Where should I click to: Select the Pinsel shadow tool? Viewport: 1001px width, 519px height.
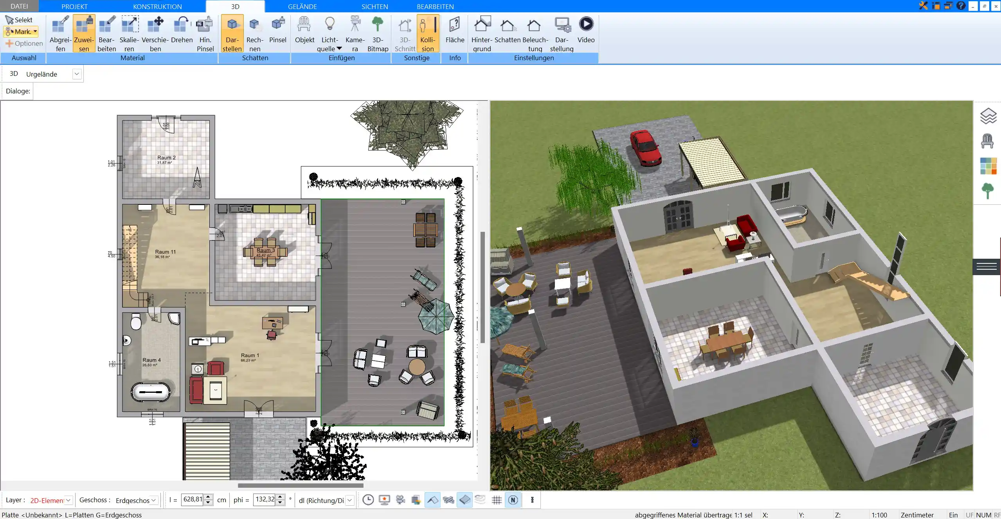pos(277,30)
